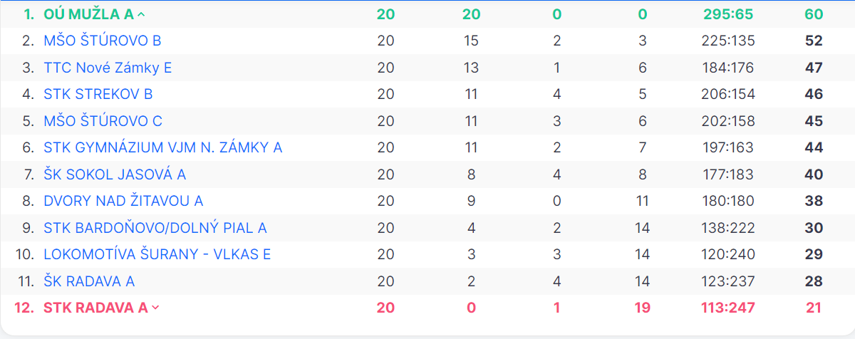Open the STK RADAVA A team page
Image resolution: width=855 pixels, height=339 pixels.
pos(95,308)
